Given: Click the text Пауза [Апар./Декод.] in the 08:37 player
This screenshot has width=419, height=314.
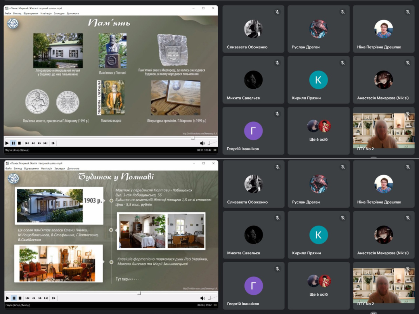Looking at the screenshot, I should (x=17, y=150).
